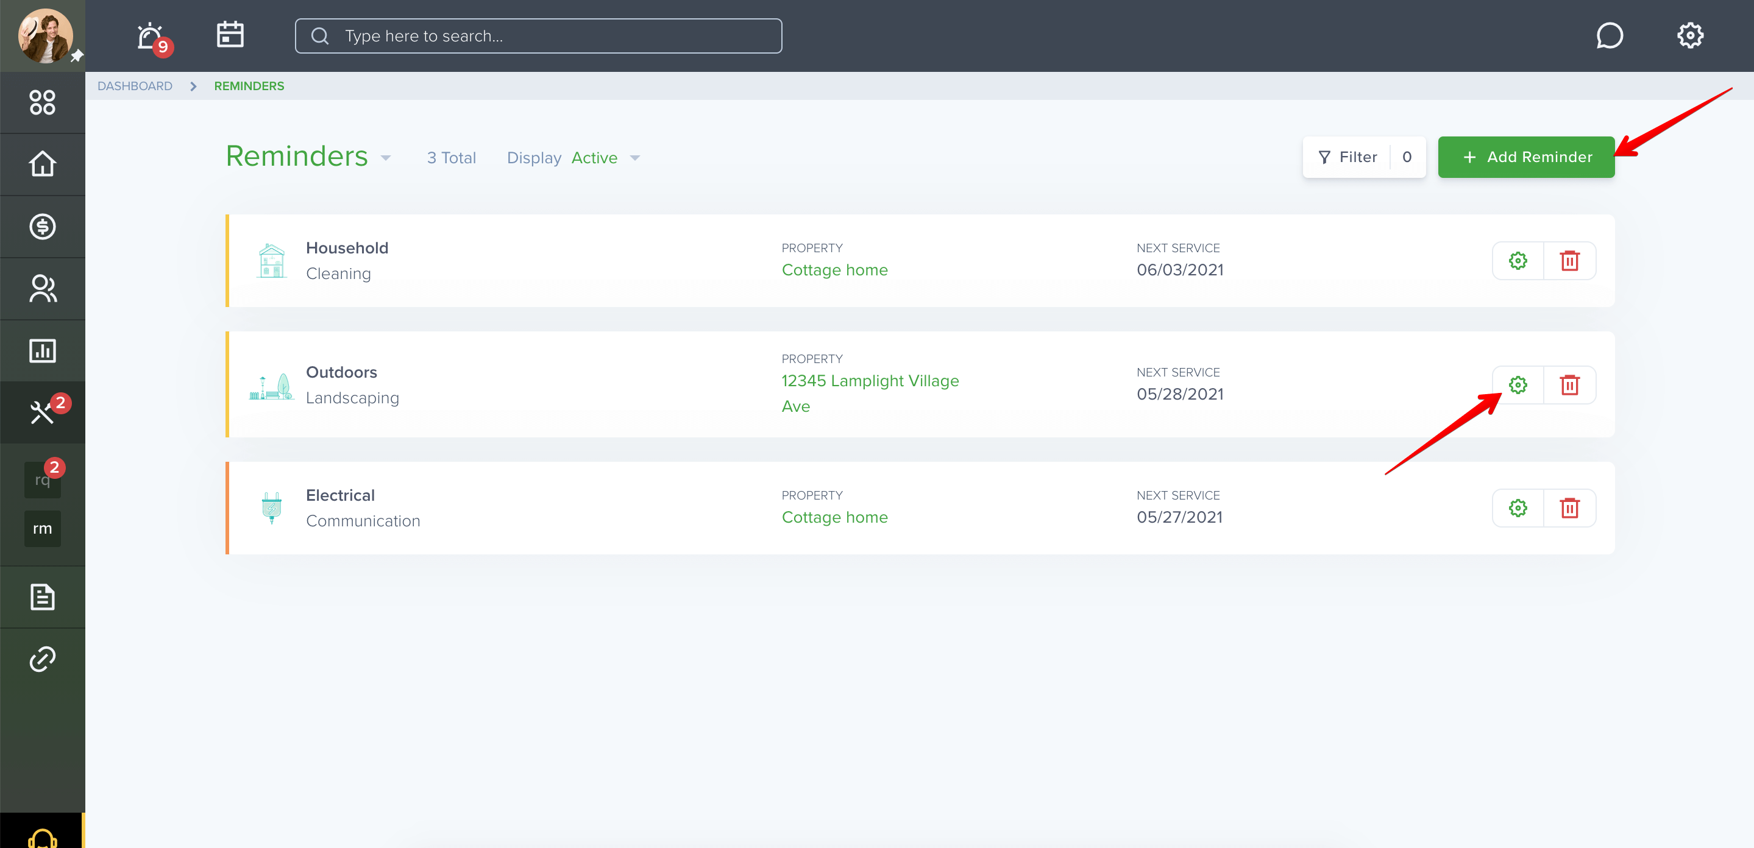Select the 'rq' requests submenu item
1754x848 pixels.
coord(42,480)
